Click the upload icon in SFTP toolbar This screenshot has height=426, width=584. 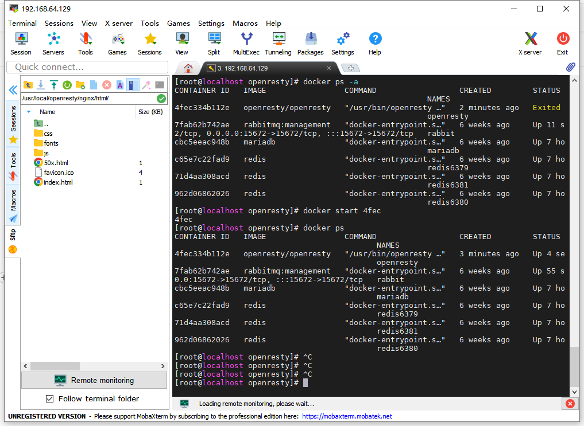click(54, 85)
